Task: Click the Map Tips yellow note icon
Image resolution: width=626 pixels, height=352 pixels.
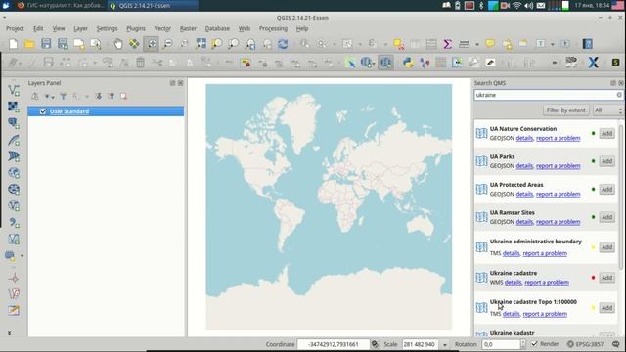Action: (x=490, y=44)
